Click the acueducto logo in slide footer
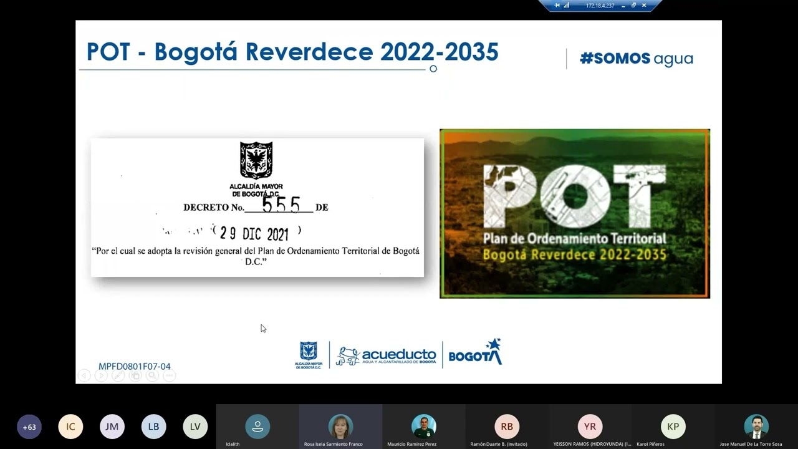The height and width of the screenshot is (449, 798). pyautogui.click(x=386, y=355)
